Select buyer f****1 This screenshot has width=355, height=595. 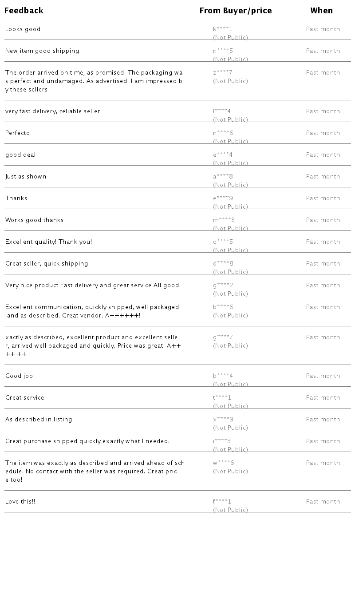(x=222, y=502)
